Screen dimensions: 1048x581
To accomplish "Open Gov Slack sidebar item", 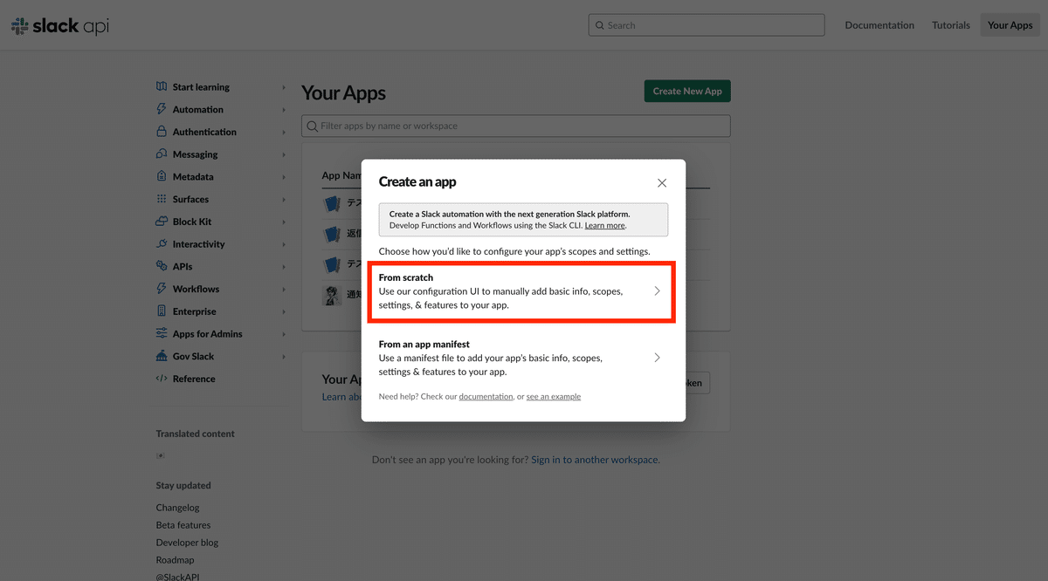I will tap(193, 356).
